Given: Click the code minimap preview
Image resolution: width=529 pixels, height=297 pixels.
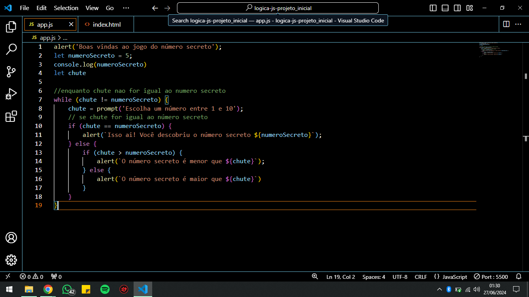Looking at the screenshot, I should click(x=494, y=49).
